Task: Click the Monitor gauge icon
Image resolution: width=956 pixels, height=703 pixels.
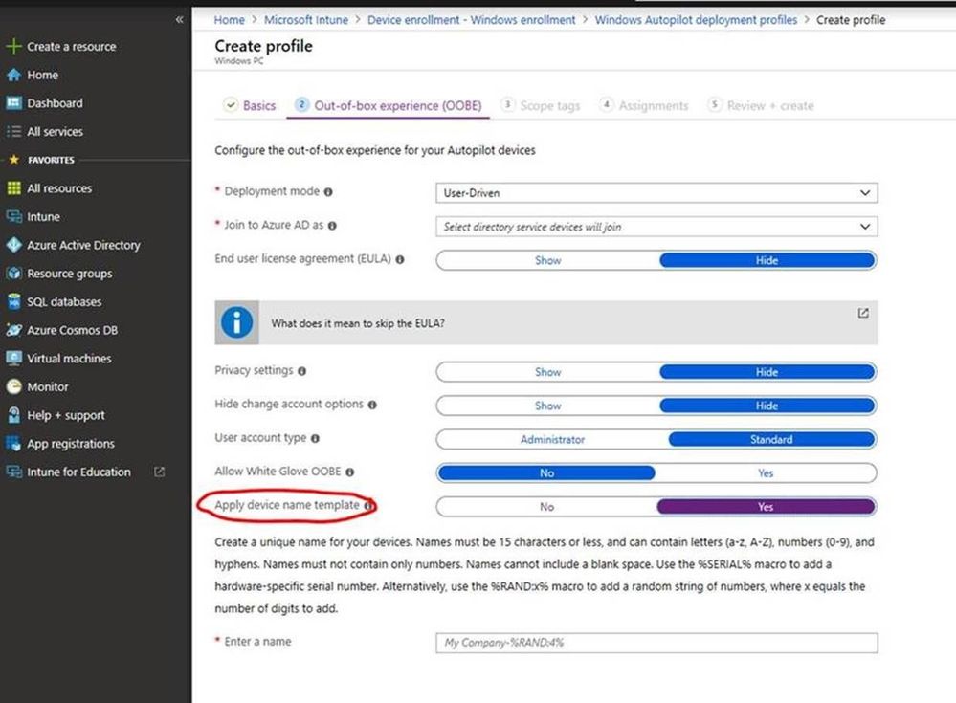Action: coord(13,386)
